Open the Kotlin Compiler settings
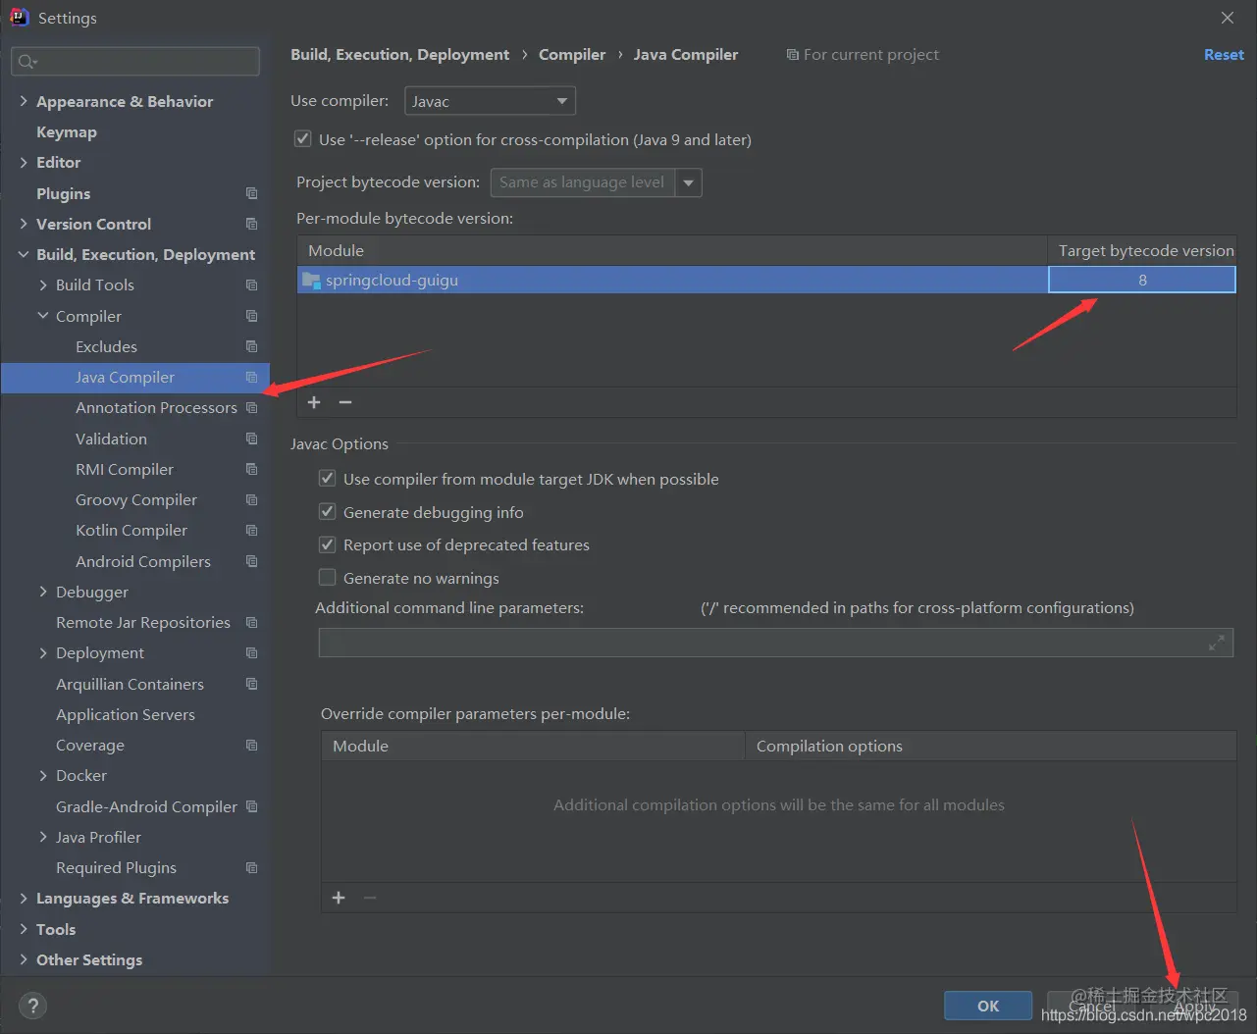Screen dimensions: 1257x1034 tap(131, 530)
